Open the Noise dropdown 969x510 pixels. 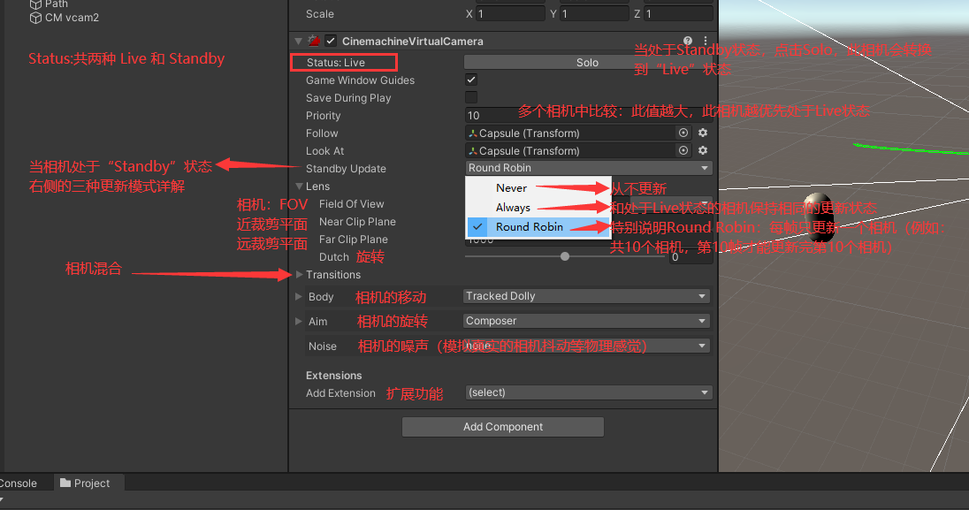[586, 346]
